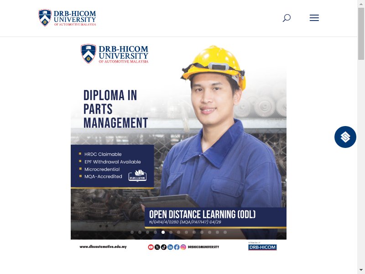365x274 pixels.
Task: Click the LinkedIn icon in banner footer
Action: pyautogui.click(x=170, y=247)
